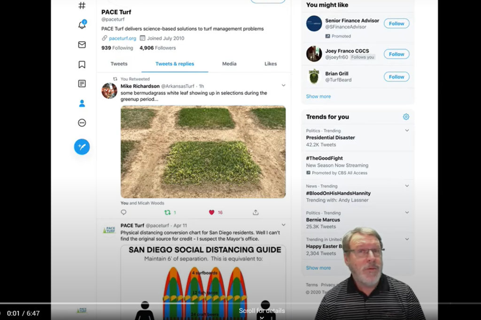Open the Bernie Marcus trend
The height and width of the screenshot is (320, 481).
323,220
